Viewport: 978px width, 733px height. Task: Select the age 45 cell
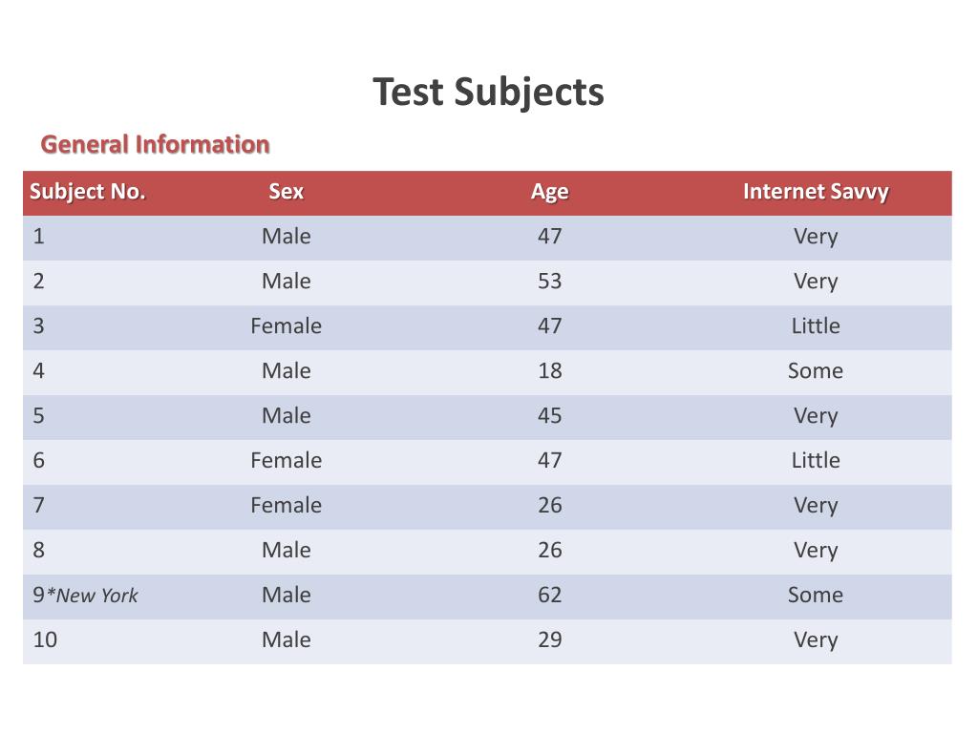[x=549, y=416]
